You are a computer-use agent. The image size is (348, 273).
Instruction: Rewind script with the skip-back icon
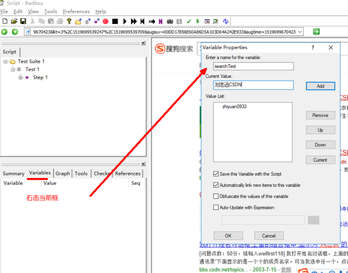click(142, 21)
